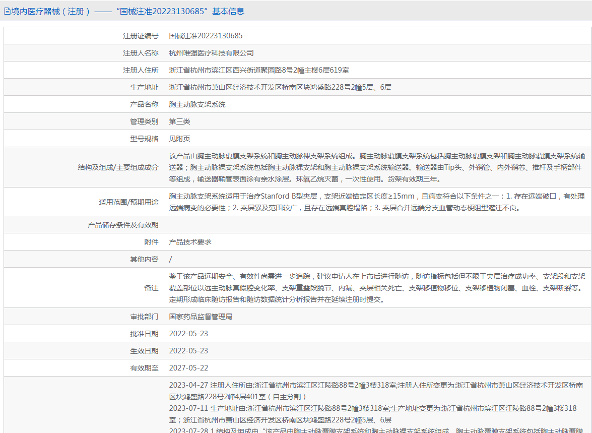The image size is (592, 433).
Task: Select the 产品储存条件及有效期 label
Action: coord(123,225)
